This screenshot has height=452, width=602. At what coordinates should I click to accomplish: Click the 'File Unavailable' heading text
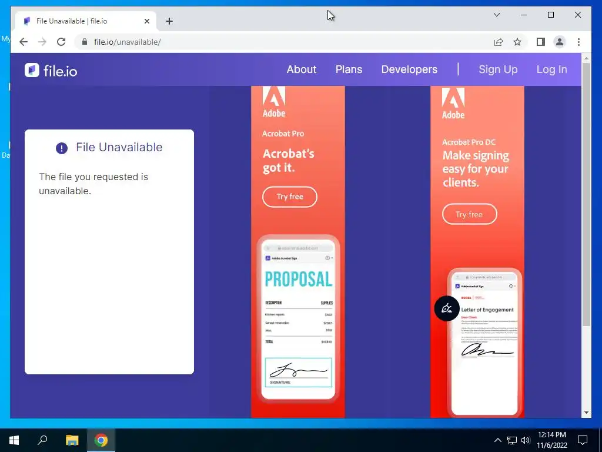[x=119, y=147]
